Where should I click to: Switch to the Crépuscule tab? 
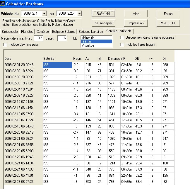click(10, 32)
